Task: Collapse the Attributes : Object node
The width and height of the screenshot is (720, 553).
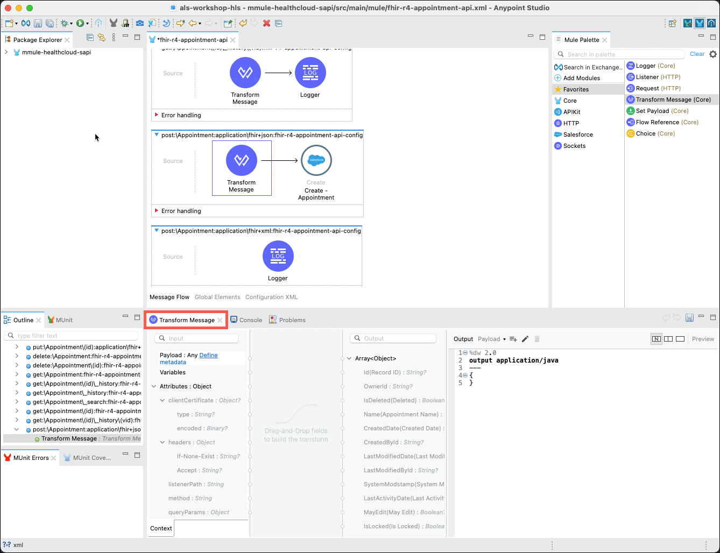Action: [x=154, y=386]
